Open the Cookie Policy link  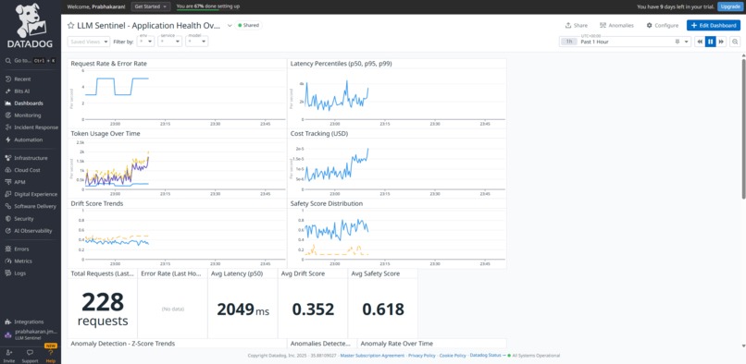click(453, 356)
